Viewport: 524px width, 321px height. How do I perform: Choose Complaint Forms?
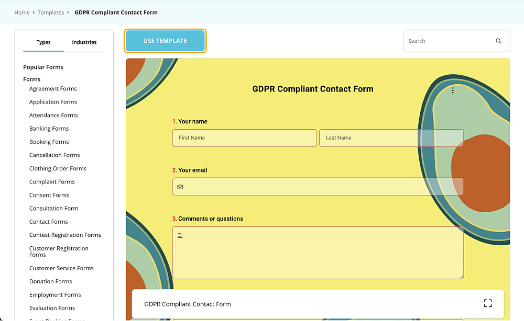(x=52, y=181)
